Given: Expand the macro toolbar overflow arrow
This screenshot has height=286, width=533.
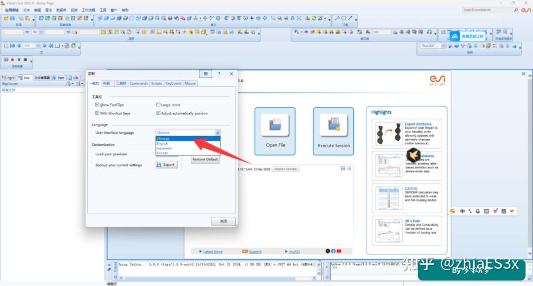Looking at the screenshot, I should pyautogui.click(x=31, y=61).
